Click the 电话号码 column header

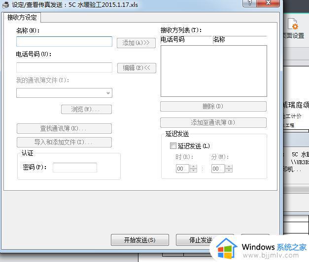click(x=187, y=40)
